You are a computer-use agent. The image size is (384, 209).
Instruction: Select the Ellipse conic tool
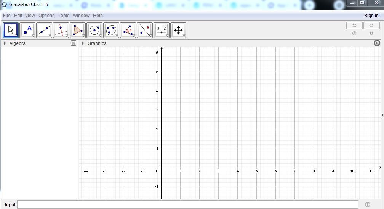[111, 30]
